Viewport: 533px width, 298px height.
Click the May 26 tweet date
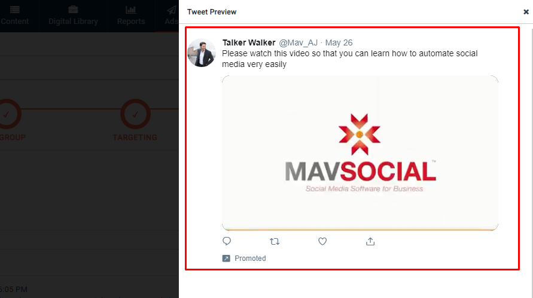[338, 43]
